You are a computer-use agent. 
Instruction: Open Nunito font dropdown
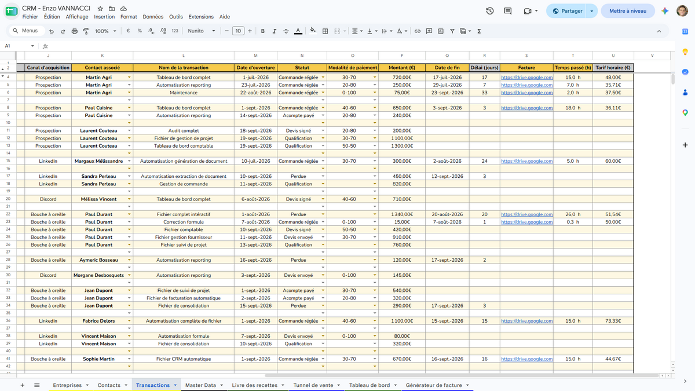[x=201, y=31]
